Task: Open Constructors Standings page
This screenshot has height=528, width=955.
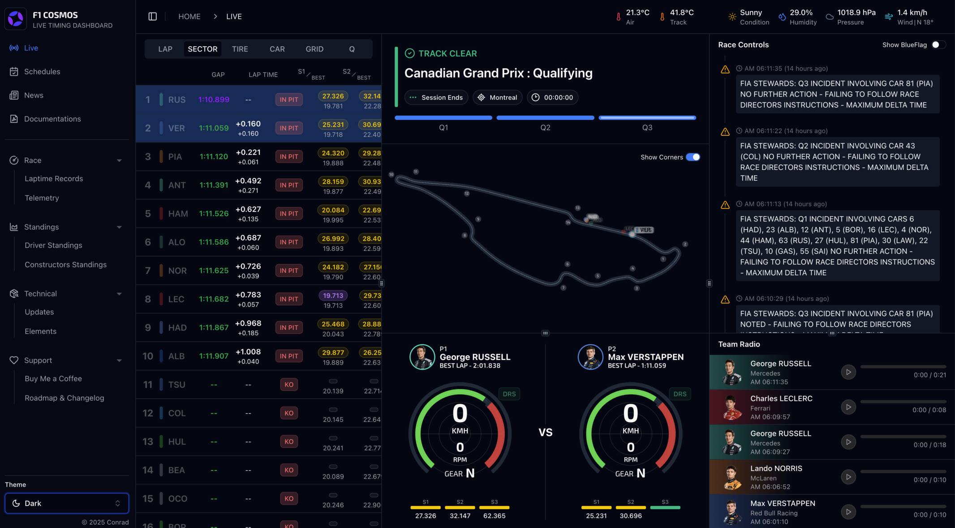Action: pos(66,265)
